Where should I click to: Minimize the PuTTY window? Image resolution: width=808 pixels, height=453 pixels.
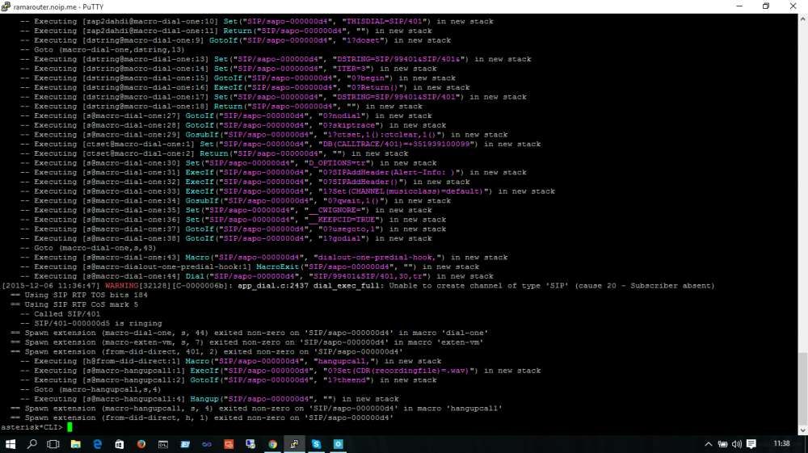click(x=739, y=6)
